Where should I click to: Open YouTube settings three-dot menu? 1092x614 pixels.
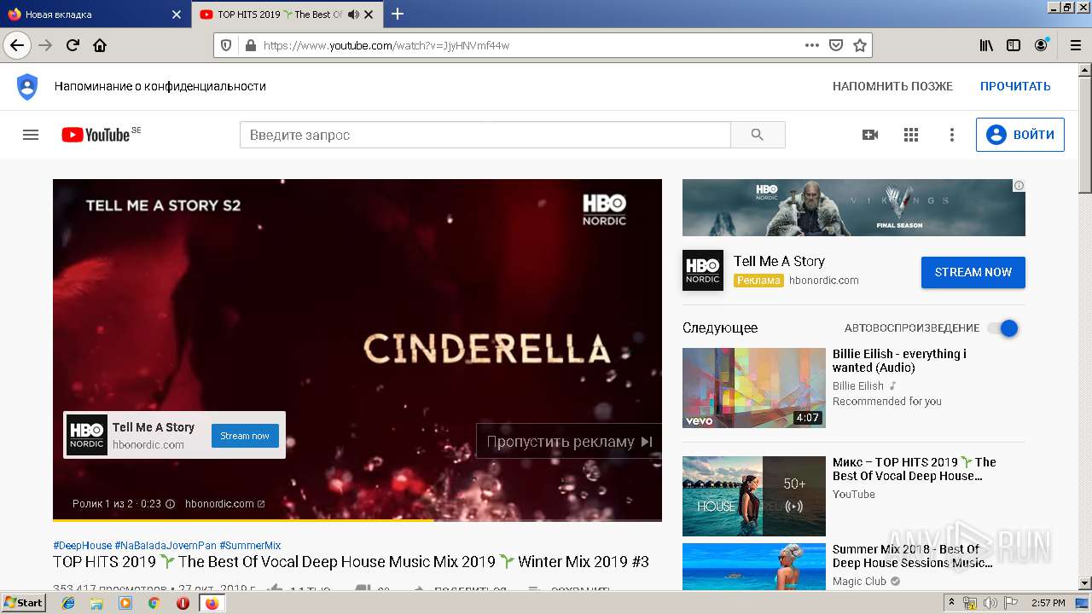point(952,135)
